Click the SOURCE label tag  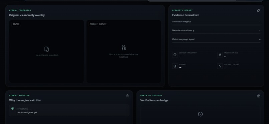coord(16,24)
